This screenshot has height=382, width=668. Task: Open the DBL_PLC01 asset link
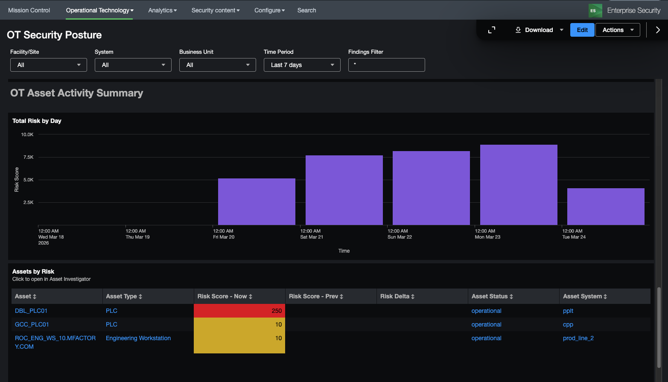31,311
